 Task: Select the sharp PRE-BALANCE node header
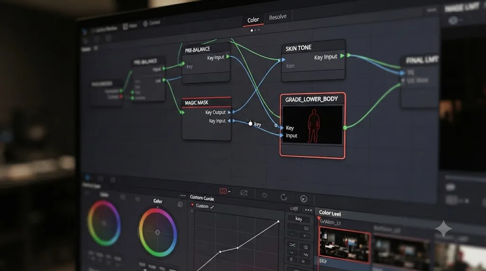click(x=206, y=49)
